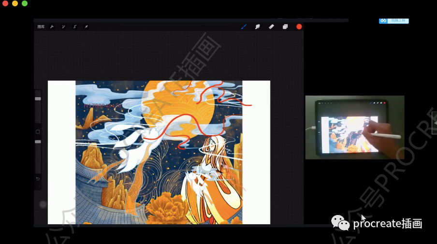Screen dimensions: 437x244
Task: Click the iPad camera feed thumbnail
Action: point(354,127)
